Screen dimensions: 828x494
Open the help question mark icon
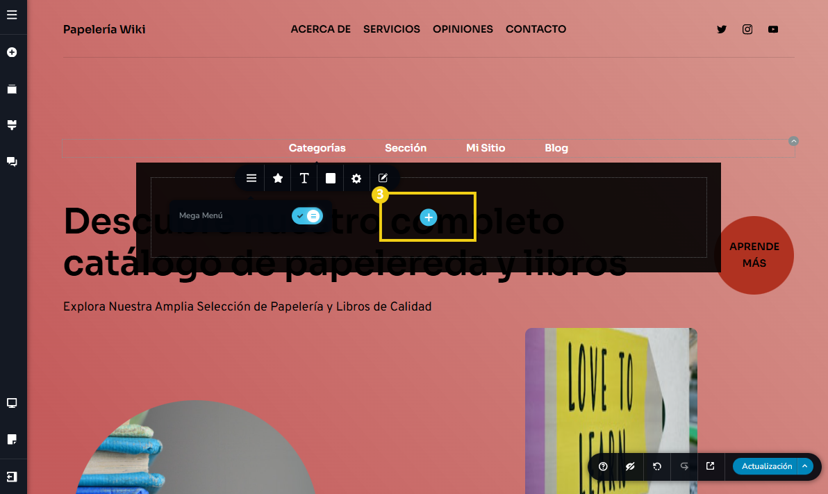603,466
